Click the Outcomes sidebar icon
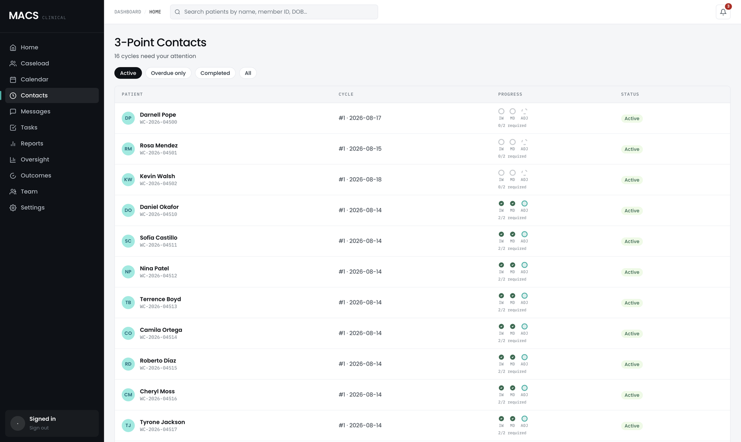This screenshot has height=442, width=741. (x=13, y=176)
